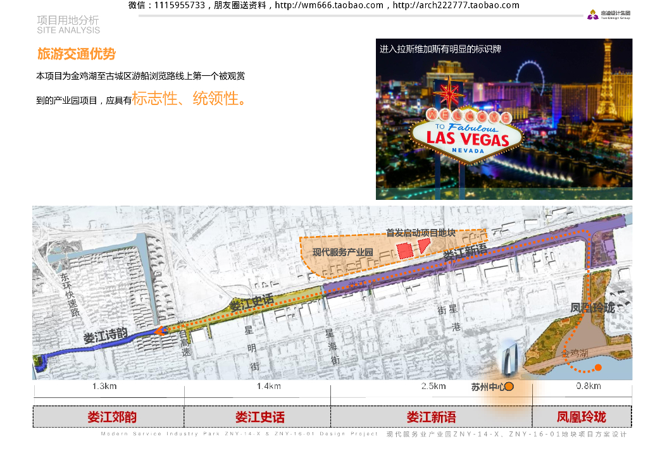Click the '凤凰玲珑' segment box

tap(582, 417)
